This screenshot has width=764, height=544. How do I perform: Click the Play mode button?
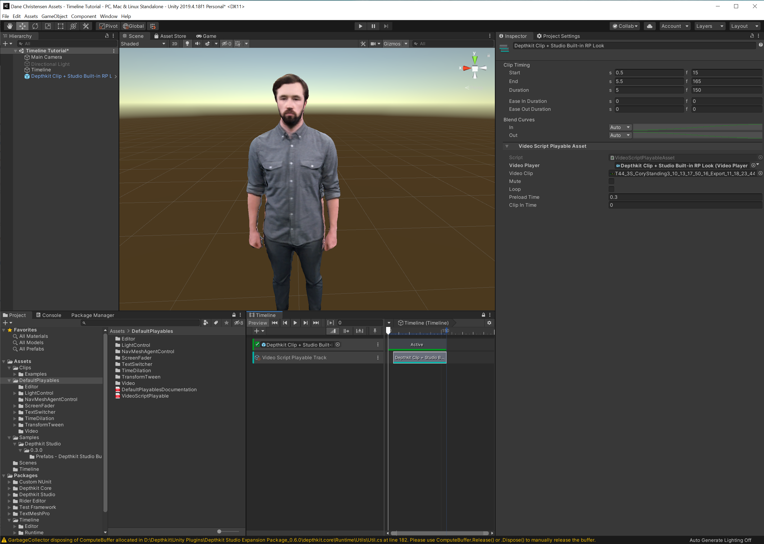360,26
